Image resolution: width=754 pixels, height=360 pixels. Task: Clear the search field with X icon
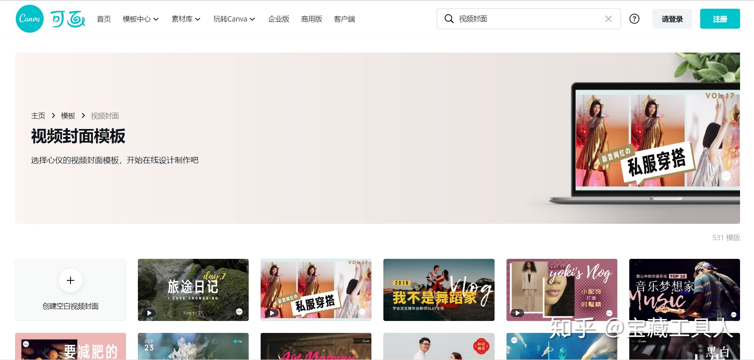[608, 19]
